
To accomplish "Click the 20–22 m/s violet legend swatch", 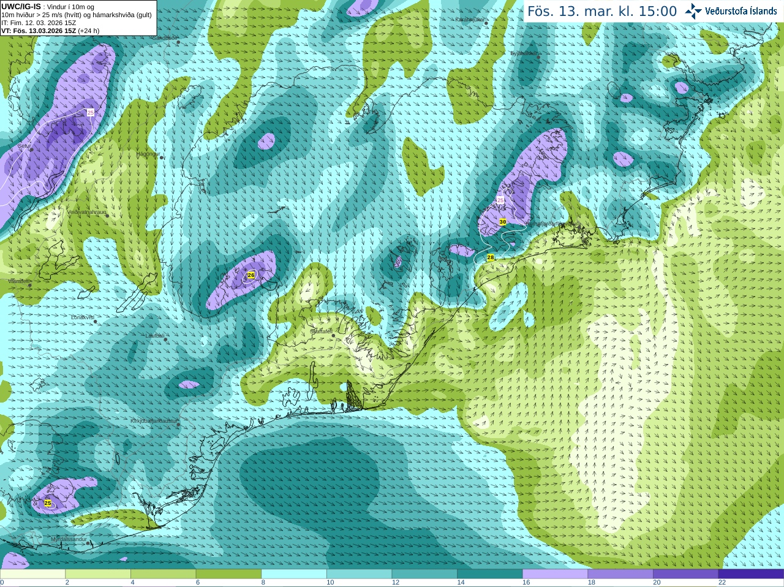I will point(686,574).
